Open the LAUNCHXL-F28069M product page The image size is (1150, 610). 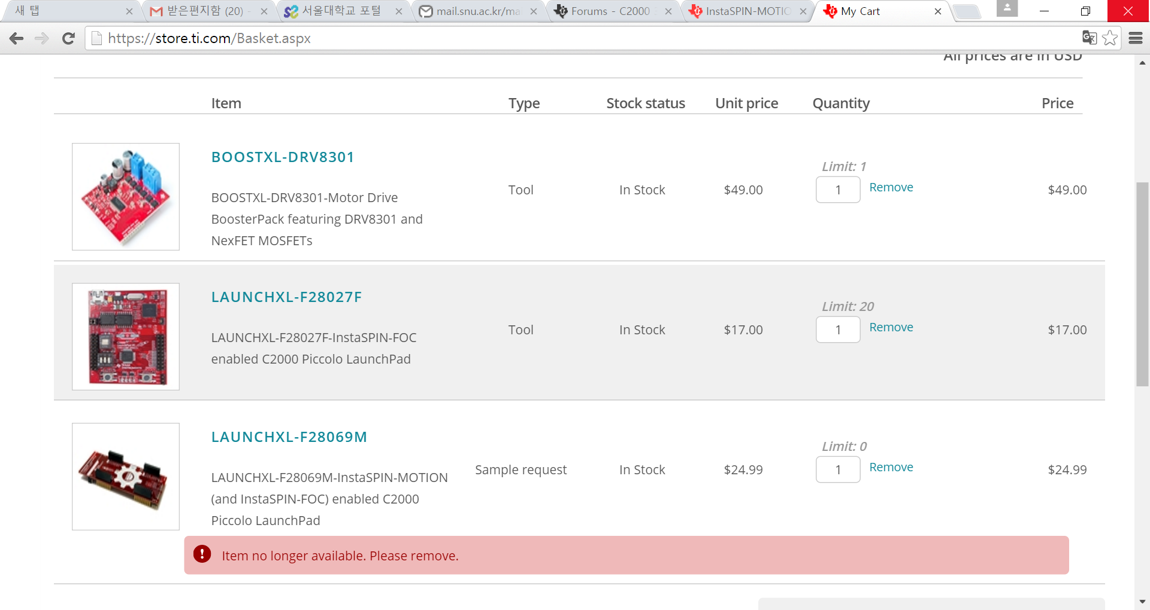tap(289, 437)
